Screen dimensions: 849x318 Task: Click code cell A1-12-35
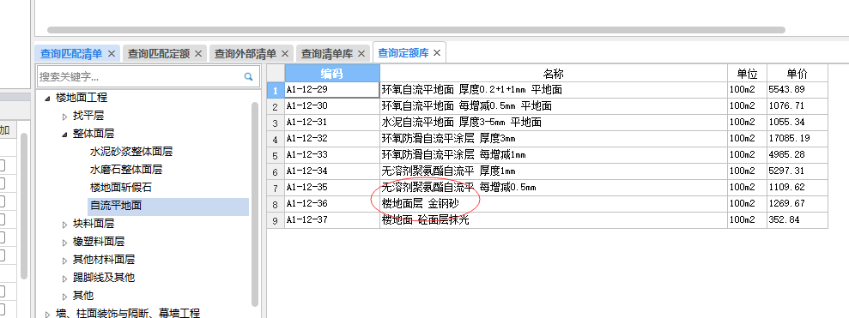(x=332, y=187)
